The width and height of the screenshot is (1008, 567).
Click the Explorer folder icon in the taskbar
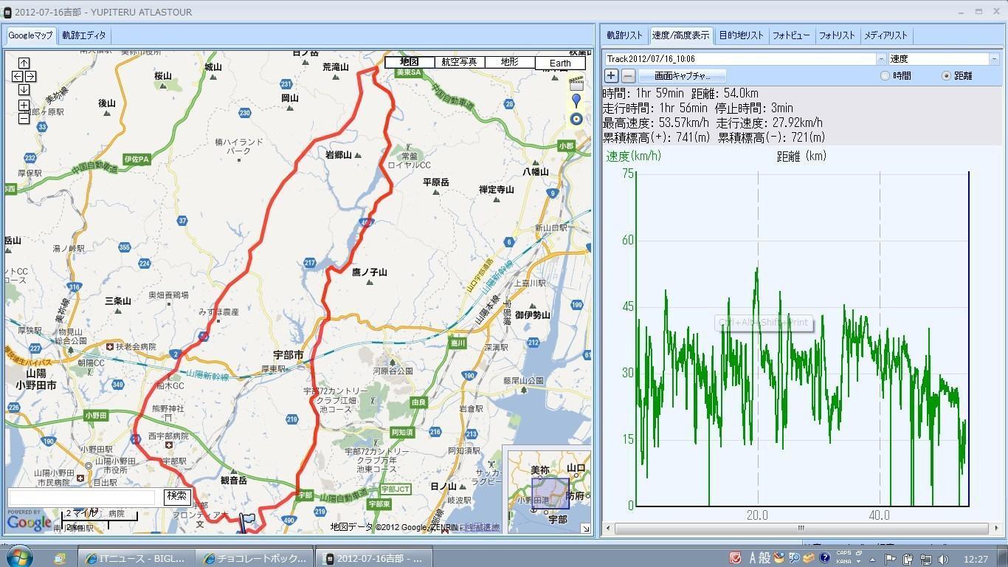[60, 558]
